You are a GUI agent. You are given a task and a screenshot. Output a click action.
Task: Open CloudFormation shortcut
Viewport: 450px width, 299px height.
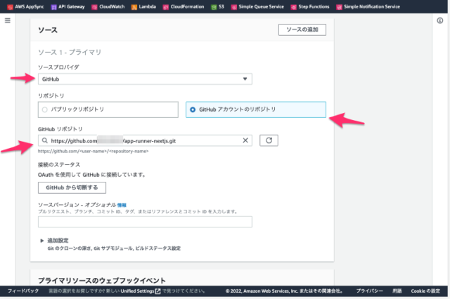[x=184, y=6]
